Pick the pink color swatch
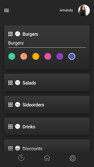The height and width of the screenshot is (167, 94). (x=48, y=56)
